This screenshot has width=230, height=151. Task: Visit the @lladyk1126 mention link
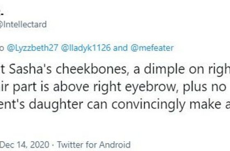85,48
